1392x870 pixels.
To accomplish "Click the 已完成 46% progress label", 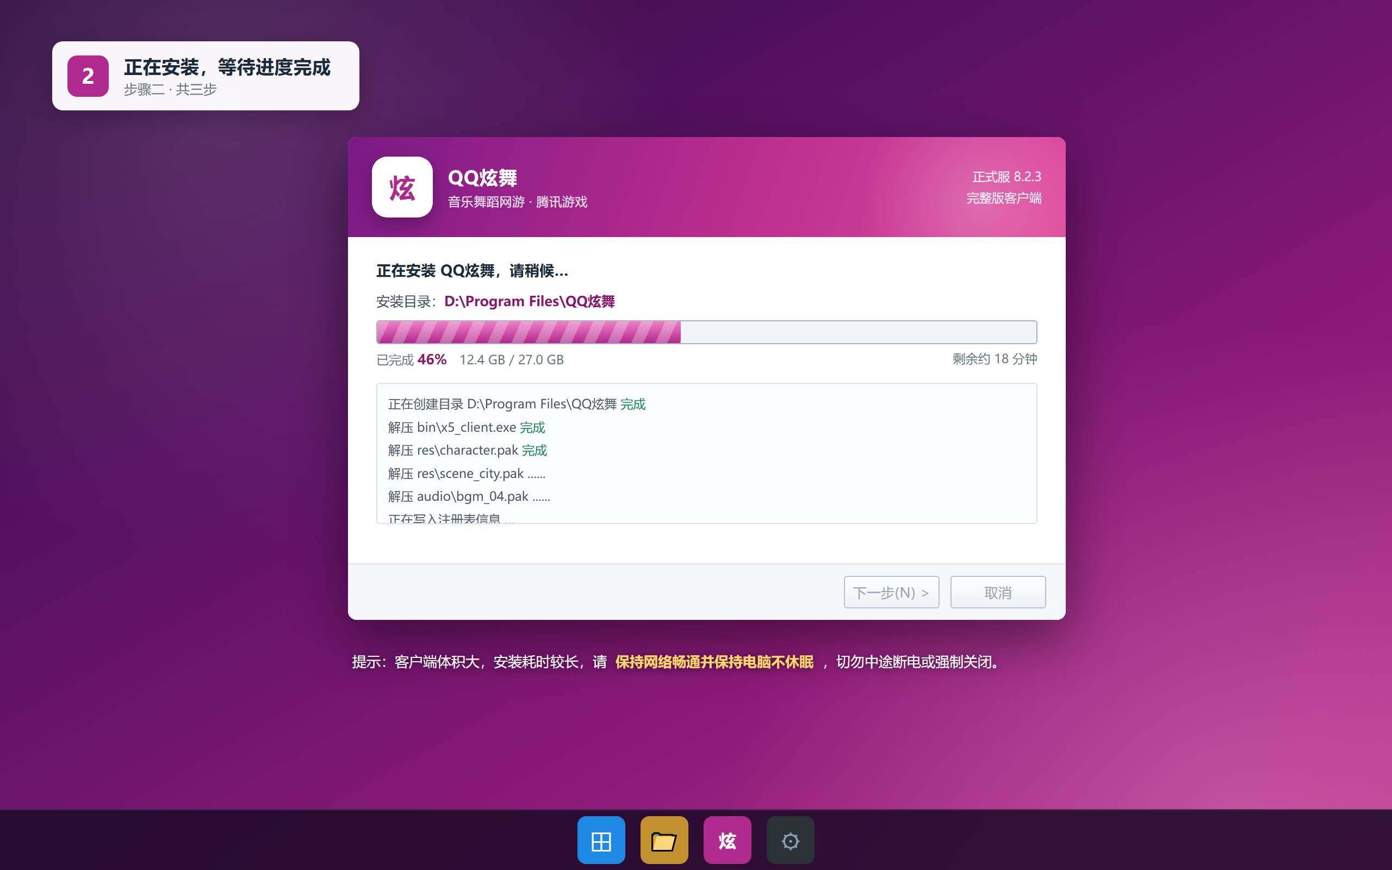I will (411, 359).
